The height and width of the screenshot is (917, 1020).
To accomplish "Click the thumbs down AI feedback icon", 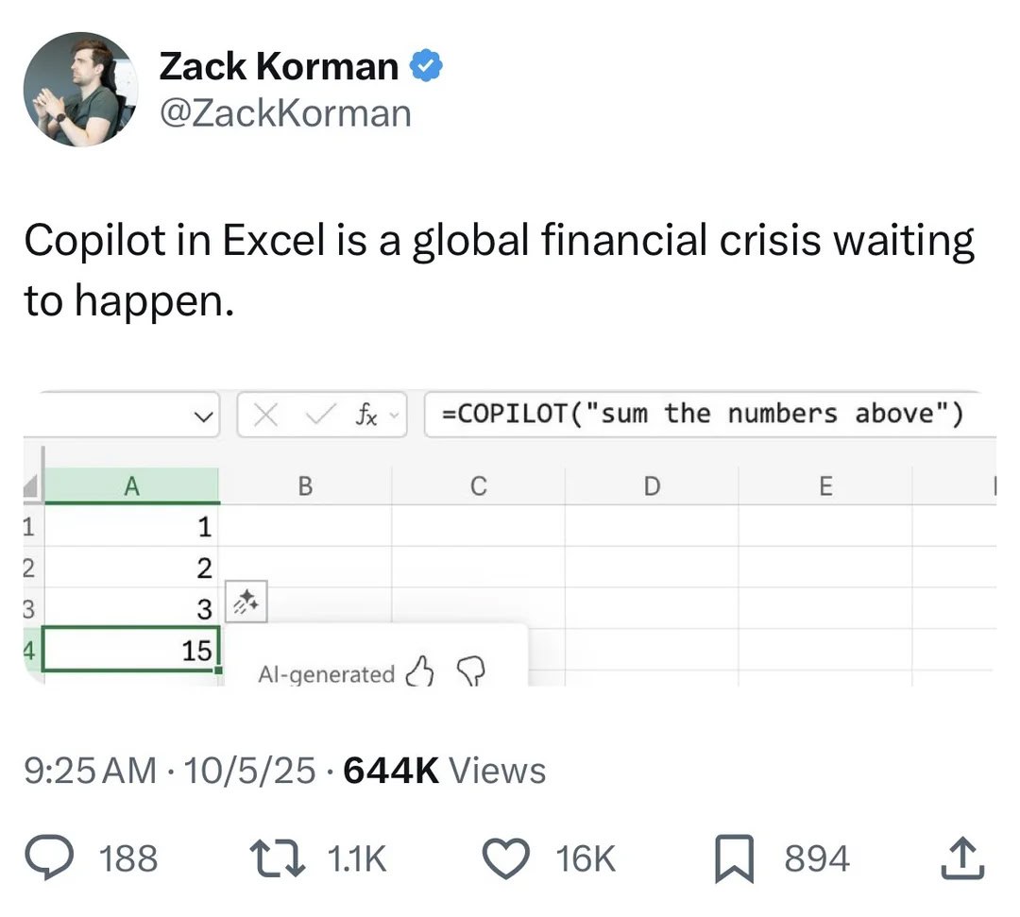I will coord(469,671).
